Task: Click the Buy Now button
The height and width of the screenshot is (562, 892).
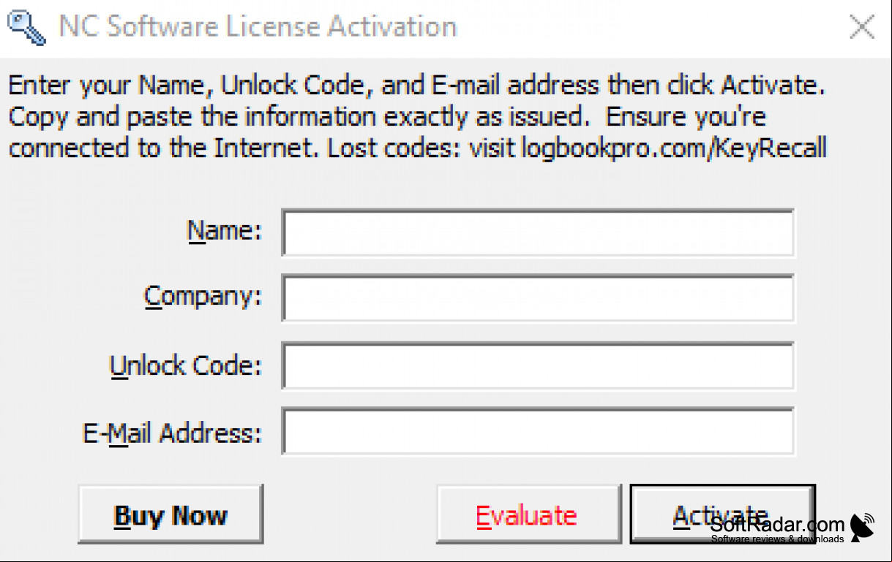Action: (170, 514)
